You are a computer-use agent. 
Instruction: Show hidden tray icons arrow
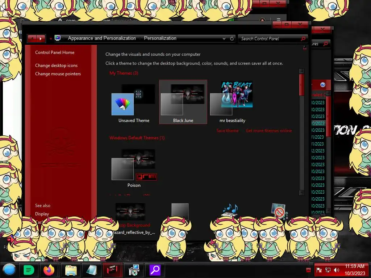pos(308,270)
